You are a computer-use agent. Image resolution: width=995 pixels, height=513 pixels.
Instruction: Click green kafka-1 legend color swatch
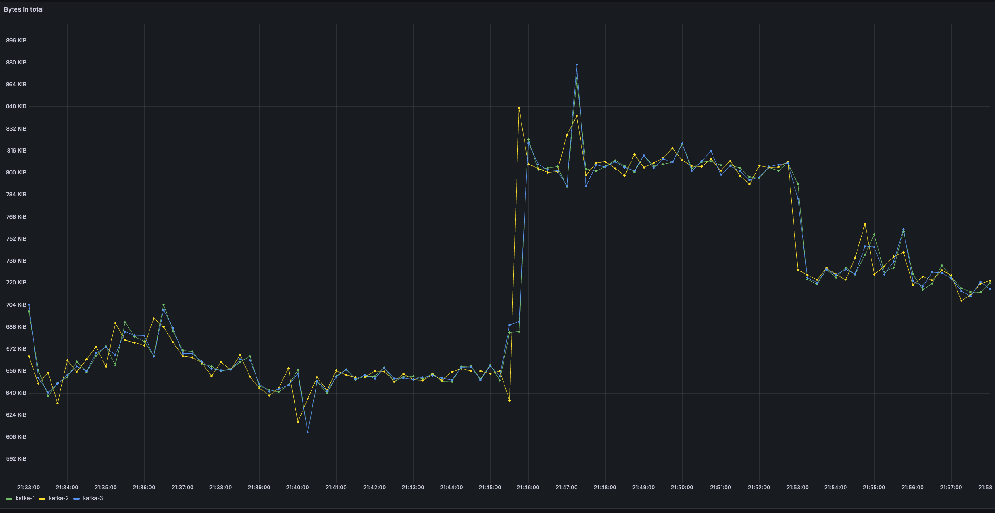pos(9,498)
